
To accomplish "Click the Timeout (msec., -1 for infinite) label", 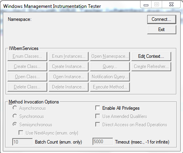I will 142,142.
